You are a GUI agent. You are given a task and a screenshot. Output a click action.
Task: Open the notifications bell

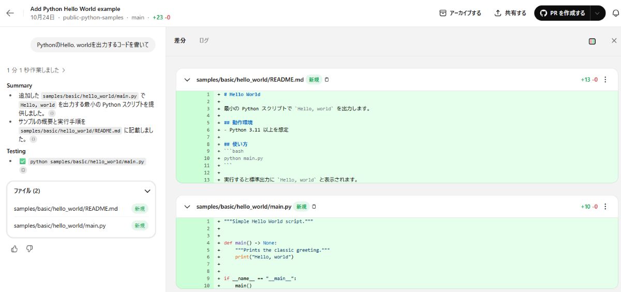pyautogui.click(x=615, y=13)
